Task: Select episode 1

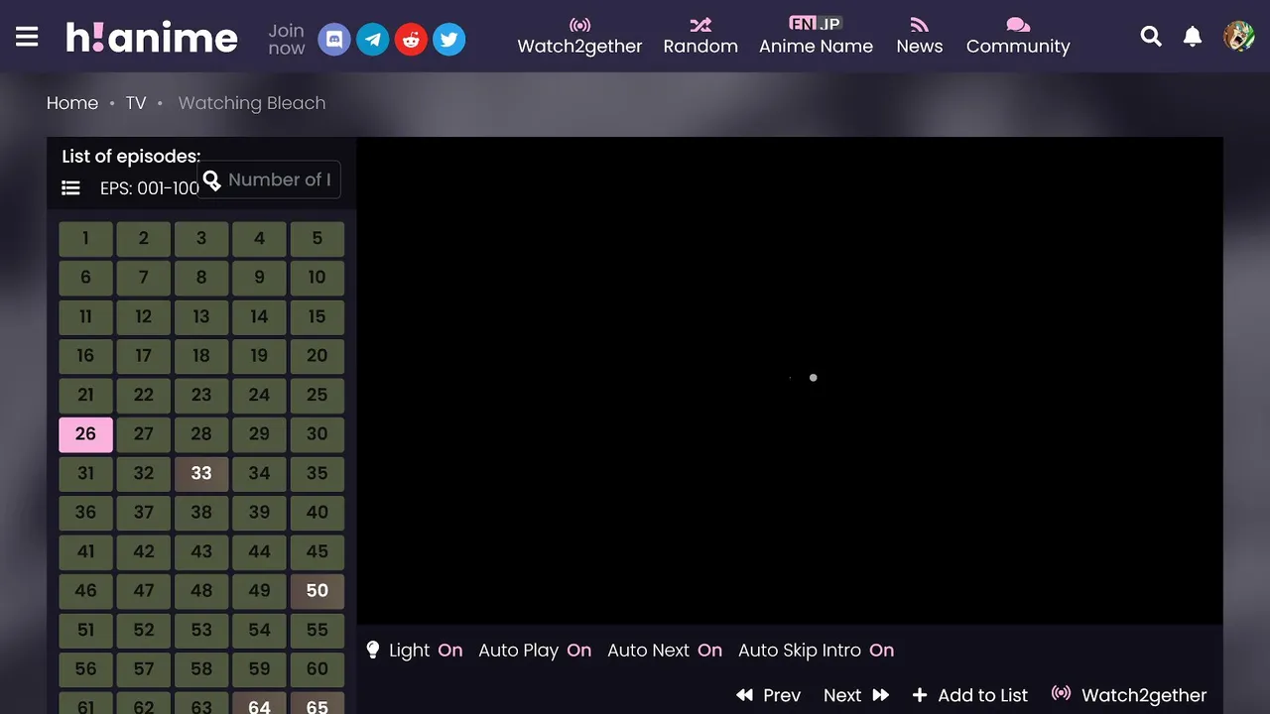Action: [x=85, y=238]
